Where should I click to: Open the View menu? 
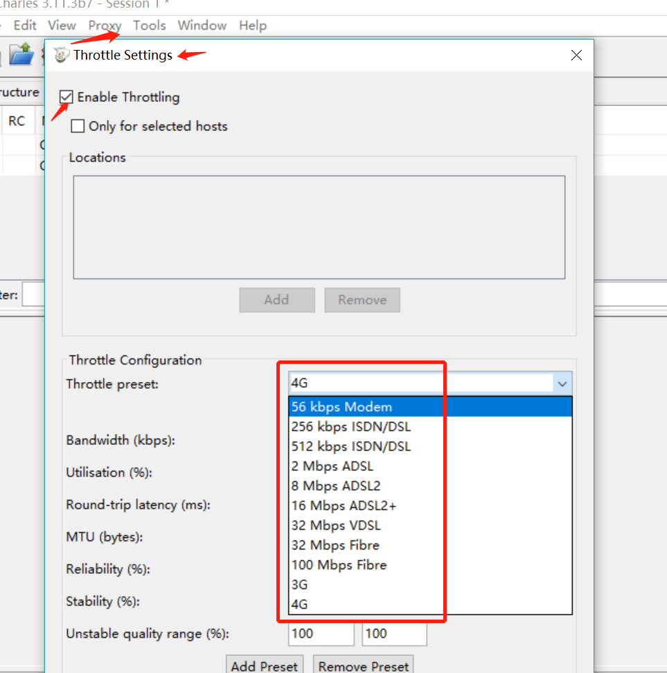click(x=62, y=26)
